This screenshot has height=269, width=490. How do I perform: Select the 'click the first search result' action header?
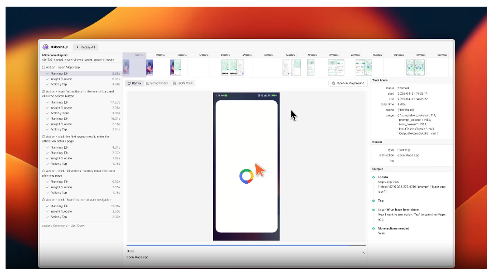pyautogui.click(x=76, y=139)
